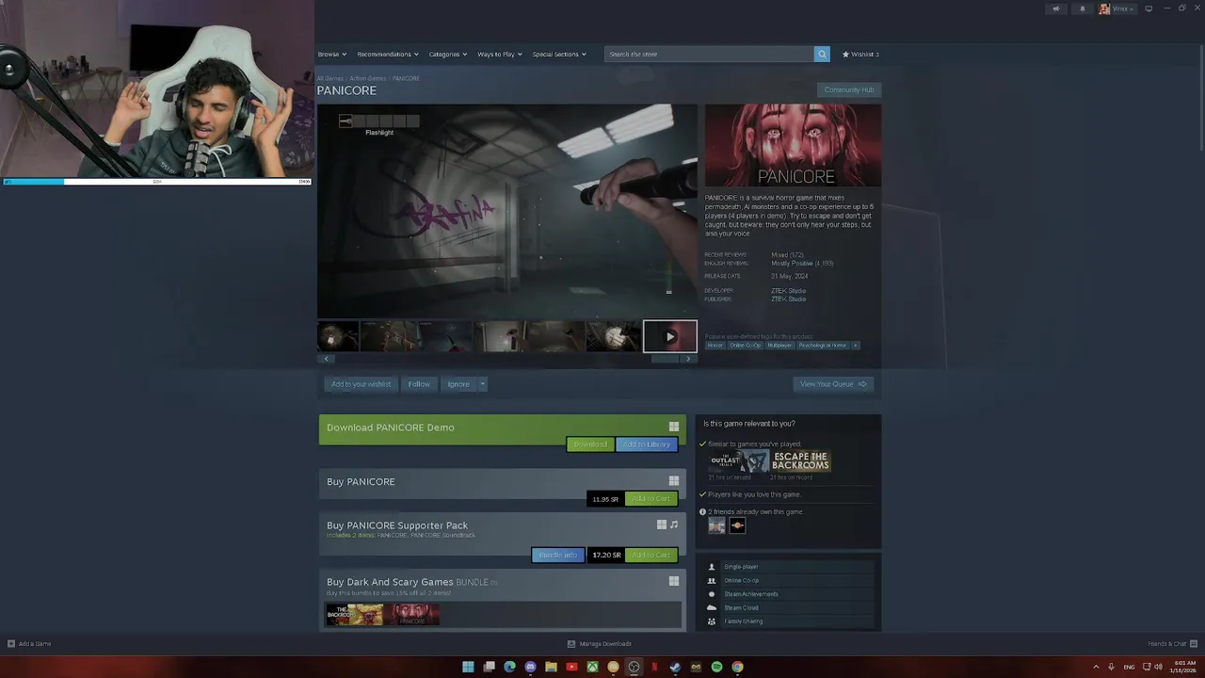Open the second friend's avatar

click(737, 525)
